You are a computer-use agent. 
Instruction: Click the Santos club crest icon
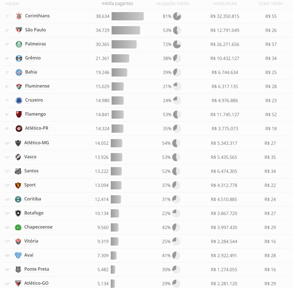(x=18, y=171)
